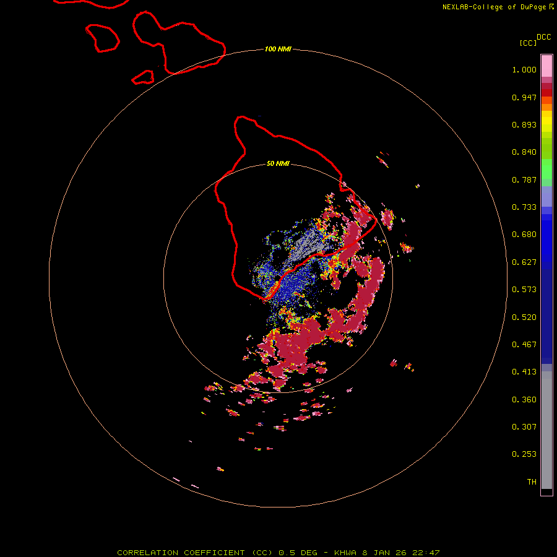
Task: Click the [CC] units label
Action: coord(528,43)
